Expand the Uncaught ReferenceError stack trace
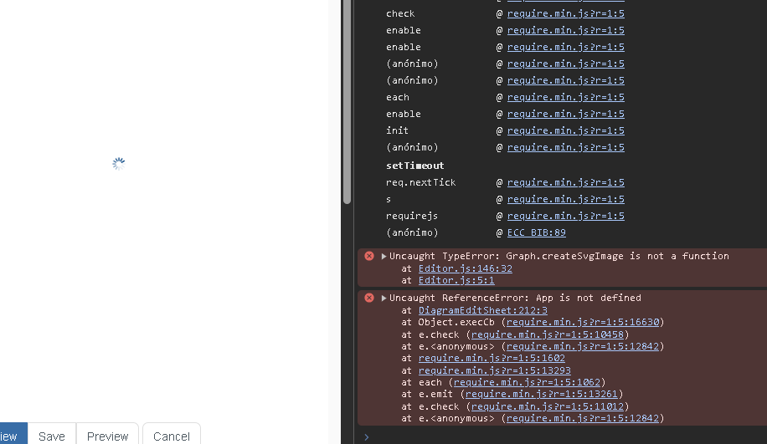Screen dimensions: 767x444 [x=384, y=298]
